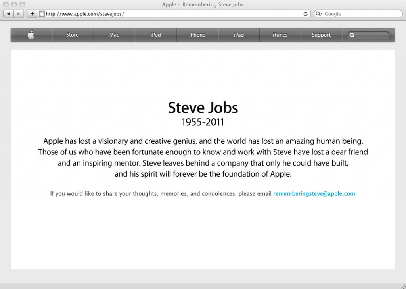This screenshot has width=406, height=289.
Task: Go forward with Safari's forward arrow
Action: click(19, 14)
